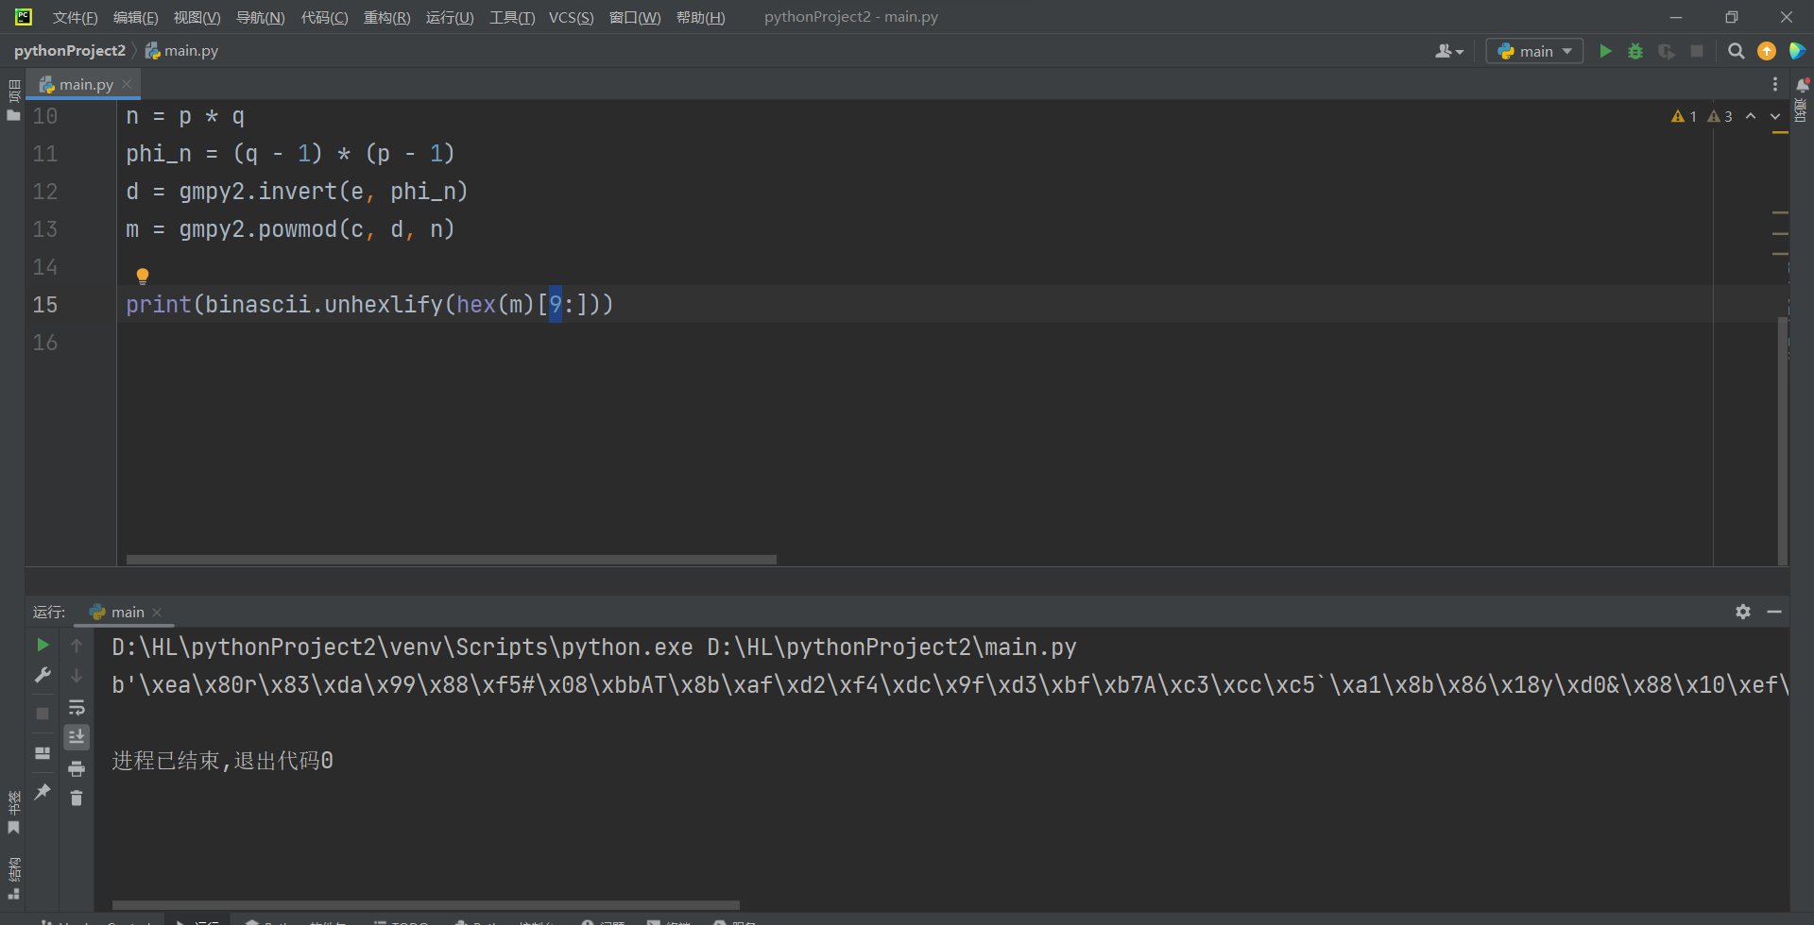The height and width of the screenshot is (925, 1814).
Task: Rerun main in the Run panel
Action: tap(43, 645)
